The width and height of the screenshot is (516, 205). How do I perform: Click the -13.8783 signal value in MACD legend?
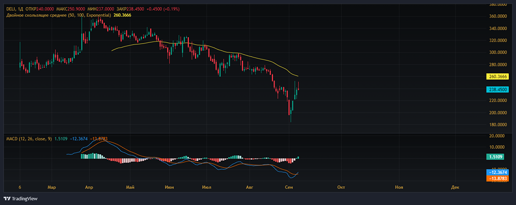(99, 139)
